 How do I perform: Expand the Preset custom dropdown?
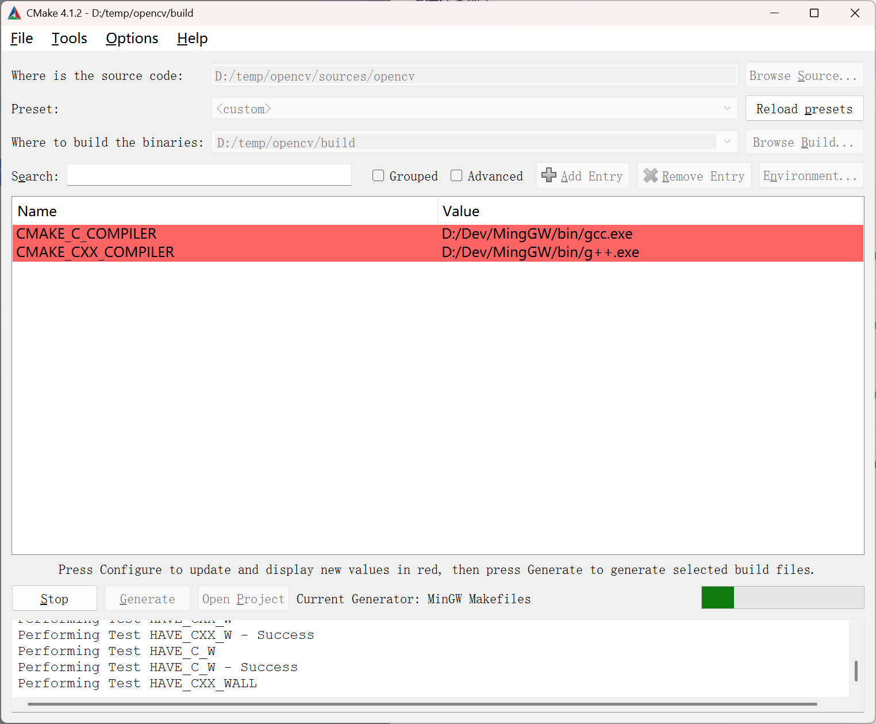(727, 109)
